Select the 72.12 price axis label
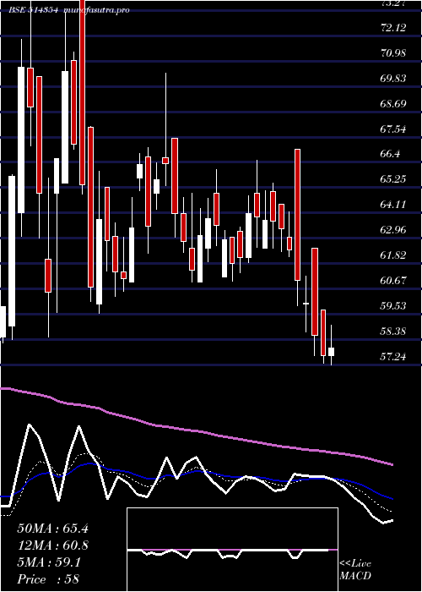 coord(394,28)
